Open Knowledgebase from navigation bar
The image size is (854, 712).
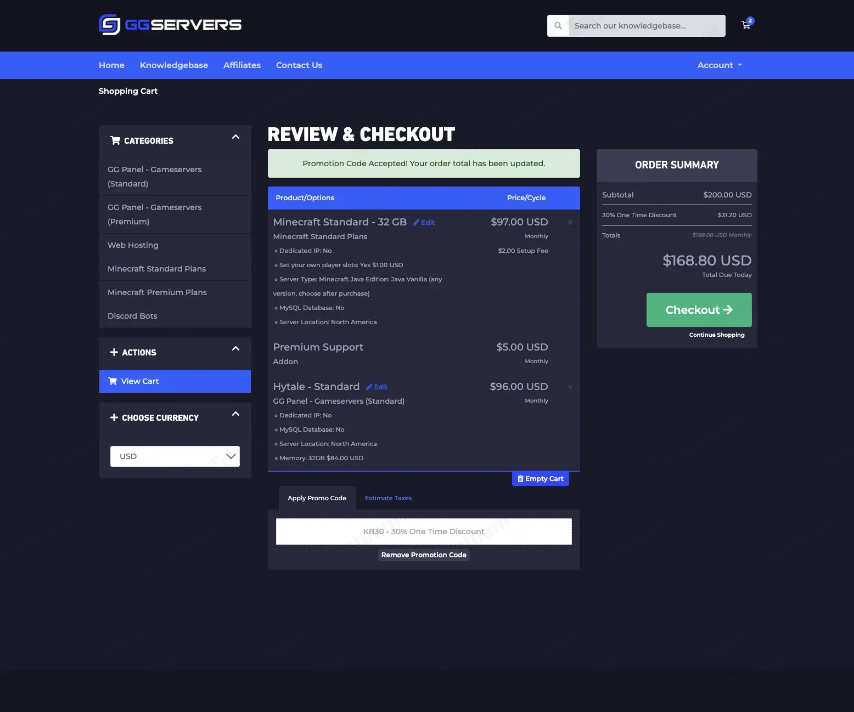point(174,65)
